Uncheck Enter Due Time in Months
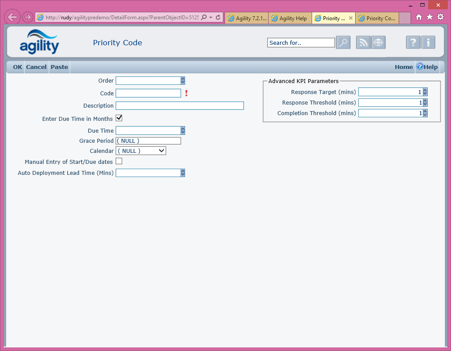This screenshot has width=451, height=351. click(119, 118)
